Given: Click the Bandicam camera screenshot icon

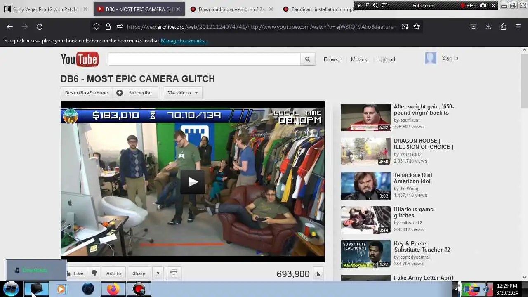Looking at the screenshot, I should tap(483, 5).
